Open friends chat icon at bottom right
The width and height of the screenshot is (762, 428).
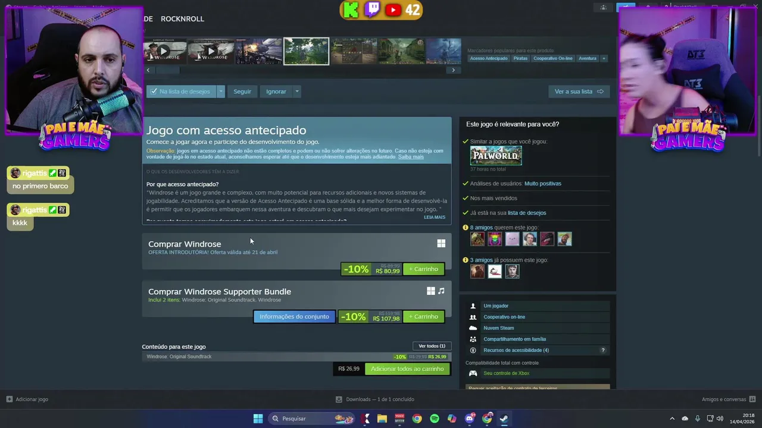752,399
